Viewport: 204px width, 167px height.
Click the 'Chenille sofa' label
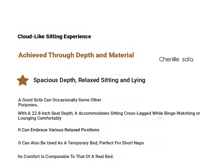click(176, 59)
